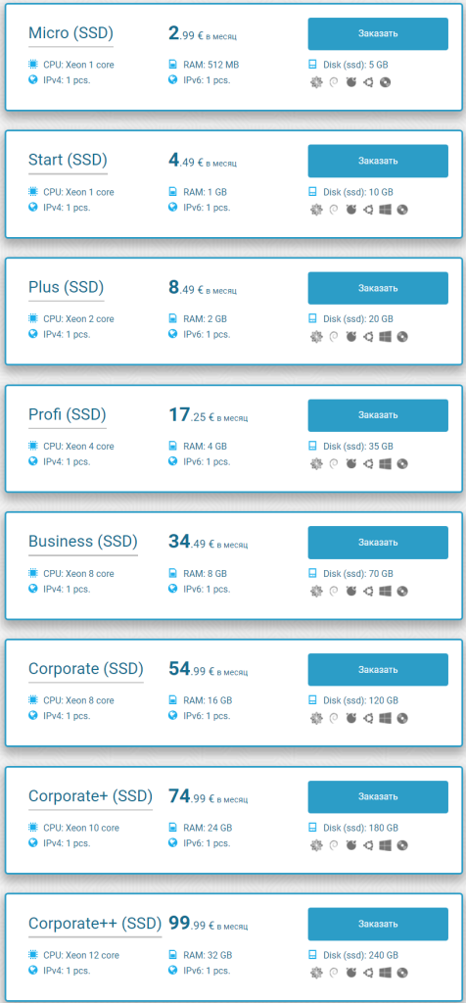Click the RAM icon in Profi plan
Image resolution: width=466 pixels, height=1003 pixels.
(172, 447)
